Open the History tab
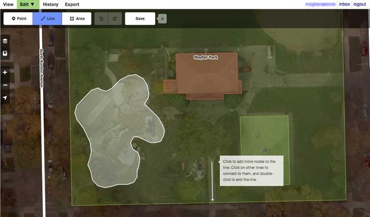The height and width of the screenshot is (217, 370). 50,4
